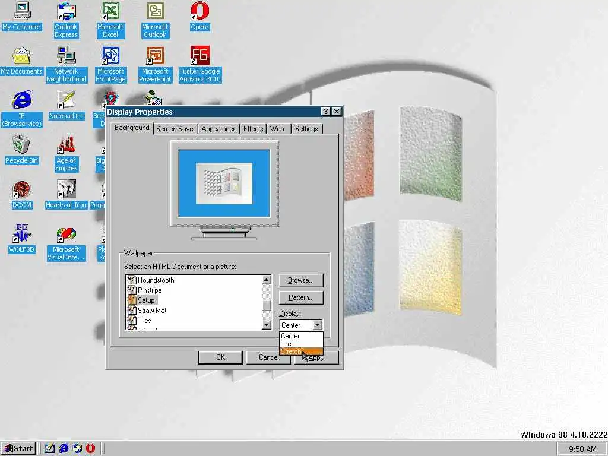Click the Help question mark in title bar

click(326, 112)
